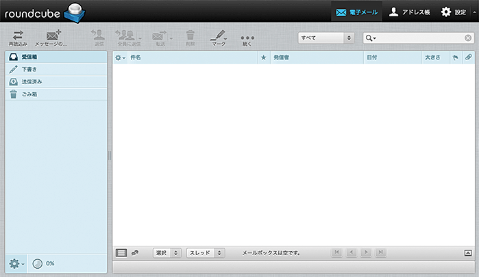Click the Mark (マーク) pen icon
This screenshot has height=277, width=479.
pyautogui.click(x=219, y=35)
